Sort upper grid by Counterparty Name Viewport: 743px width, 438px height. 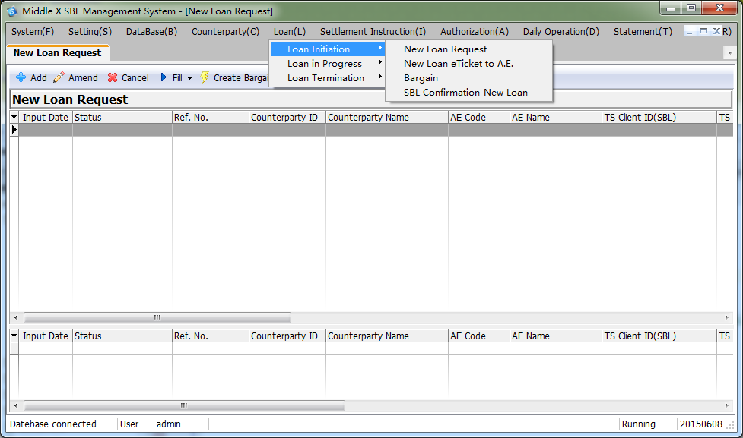click(386, 118)
